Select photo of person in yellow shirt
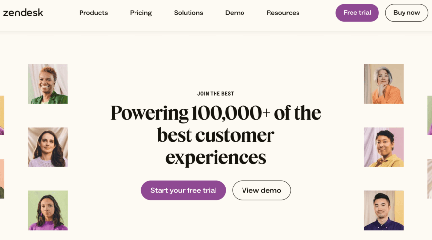The image size is (432, 240). coord(383,147)
